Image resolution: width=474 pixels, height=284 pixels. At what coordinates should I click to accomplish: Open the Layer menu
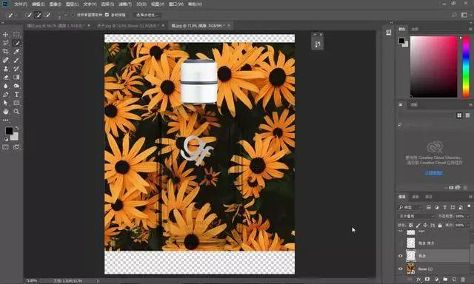click(x=73, y=4)
